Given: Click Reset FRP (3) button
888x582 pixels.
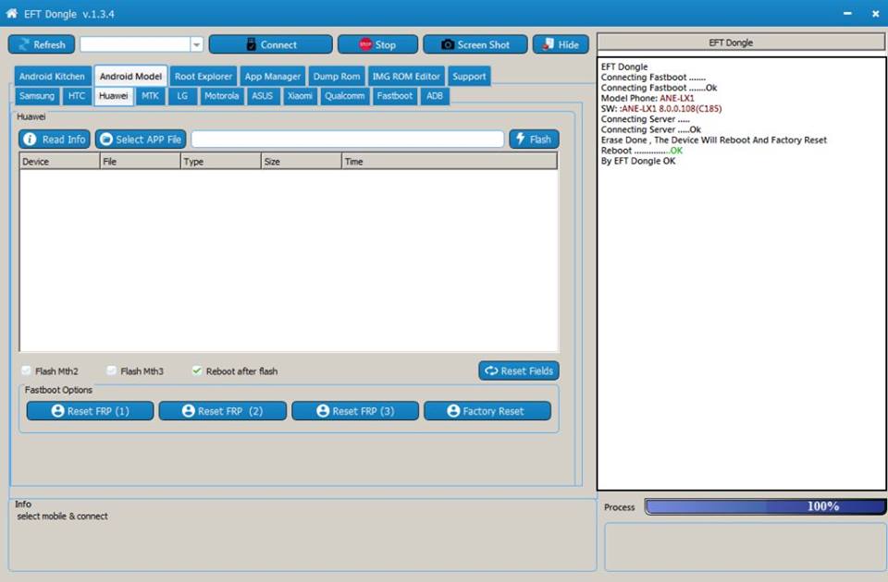Looking at the screenshot, I should 355,411.
